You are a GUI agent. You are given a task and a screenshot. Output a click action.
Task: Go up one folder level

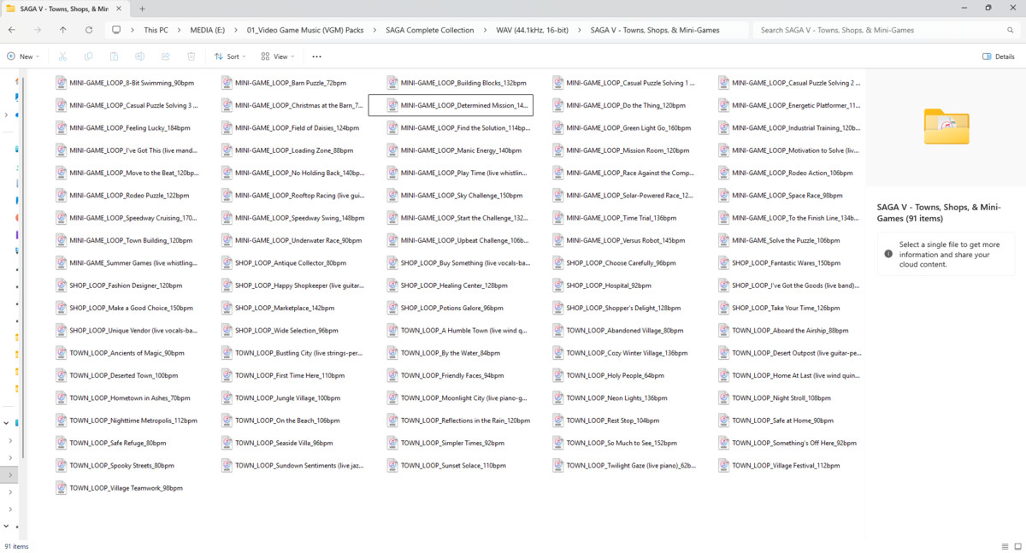(x=63, y=30)
